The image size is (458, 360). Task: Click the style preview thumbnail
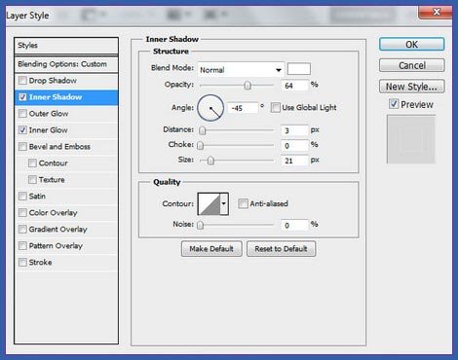tap(410, 140)
